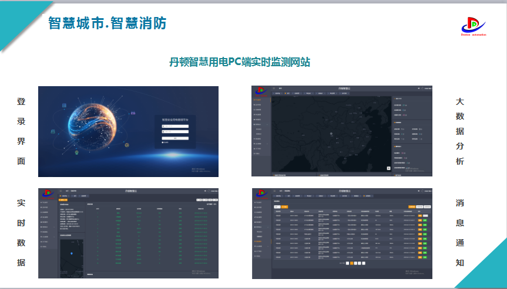This screenshot has height=289, width=507.
Task: Click the orange button at table's upper right
Action: coord(412,207)
